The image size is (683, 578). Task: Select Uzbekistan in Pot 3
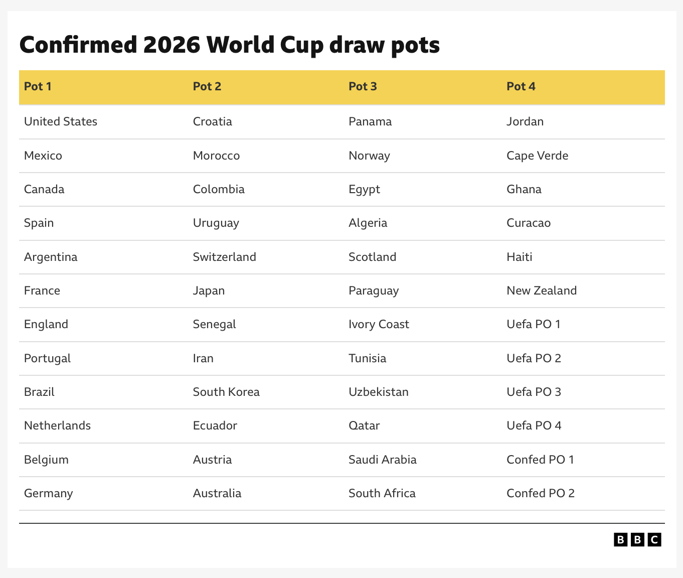(x=379, y=392)
